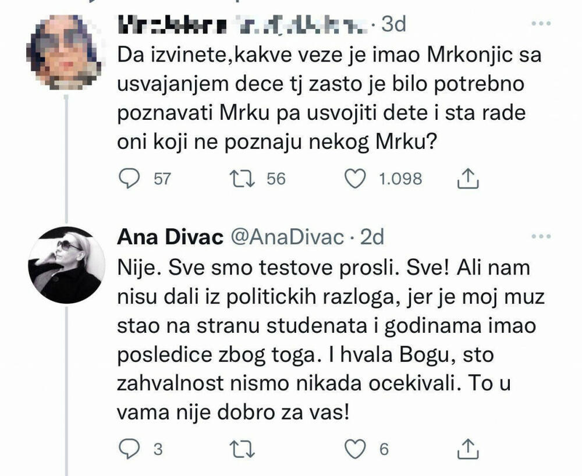This screenshot has height=476, width=582.
Task: Like the first tweet by tapping its heart
Action: pyautogui.click(x=356, y=176)
